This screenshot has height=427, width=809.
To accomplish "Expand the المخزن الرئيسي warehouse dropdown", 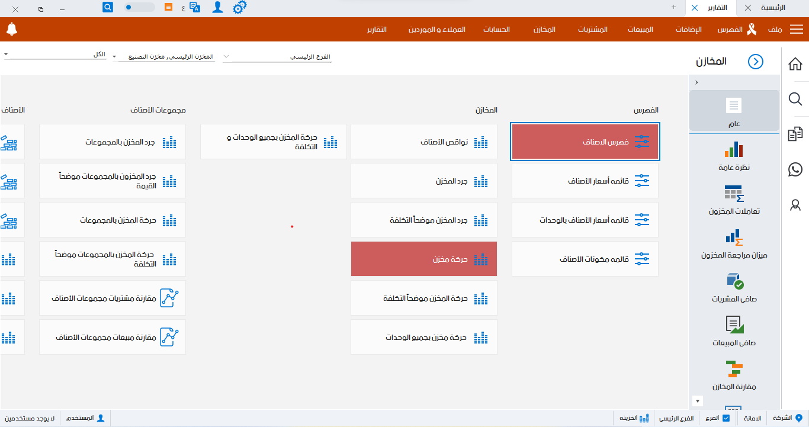I will click(114, 57).
